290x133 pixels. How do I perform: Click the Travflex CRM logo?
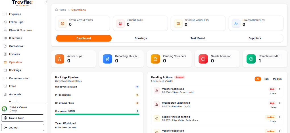click(x=22, y=4)
